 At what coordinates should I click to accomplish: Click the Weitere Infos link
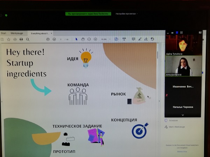(182, 152)
